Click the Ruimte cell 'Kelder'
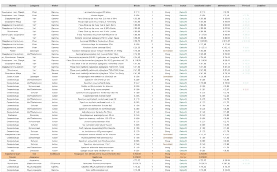Image resolution: width=277 pixels, height=172 pixels. pyautogui.click(x=13, y=51)
